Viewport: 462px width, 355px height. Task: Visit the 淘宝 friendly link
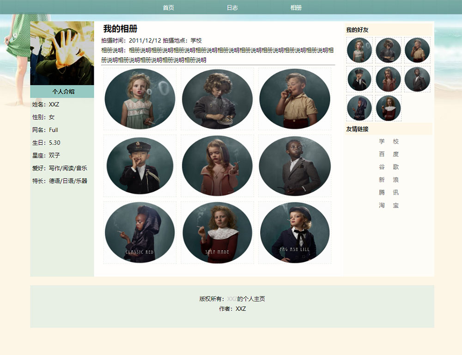[389, 205]
